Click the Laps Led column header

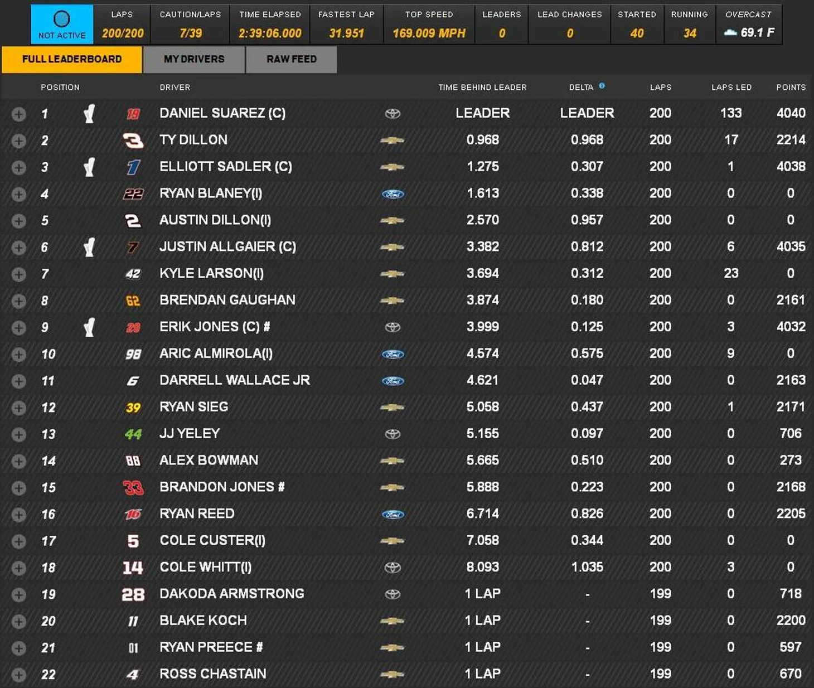(x=731, y=87)
